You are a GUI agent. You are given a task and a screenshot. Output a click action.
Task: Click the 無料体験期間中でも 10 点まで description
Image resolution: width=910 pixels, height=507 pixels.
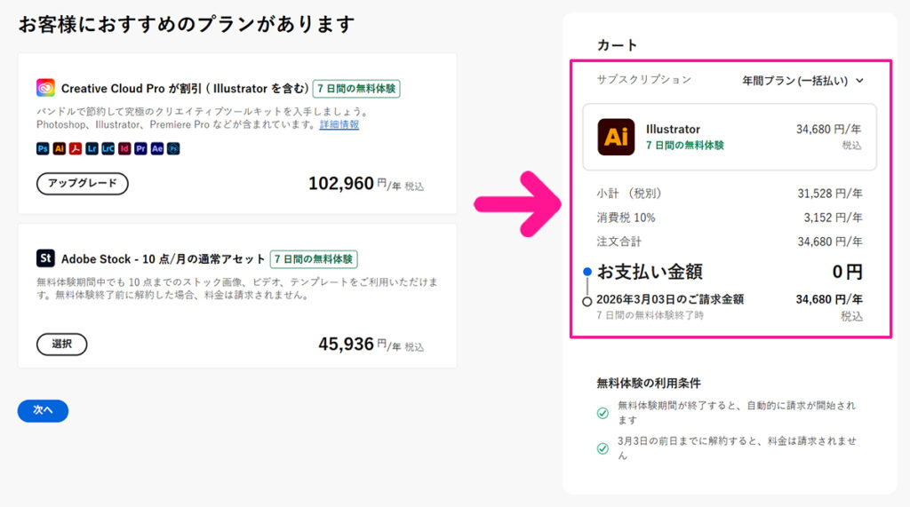236,289
